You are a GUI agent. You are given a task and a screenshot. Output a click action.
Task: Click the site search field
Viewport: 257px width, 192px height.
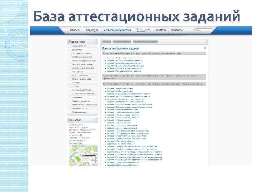(203, 30)
